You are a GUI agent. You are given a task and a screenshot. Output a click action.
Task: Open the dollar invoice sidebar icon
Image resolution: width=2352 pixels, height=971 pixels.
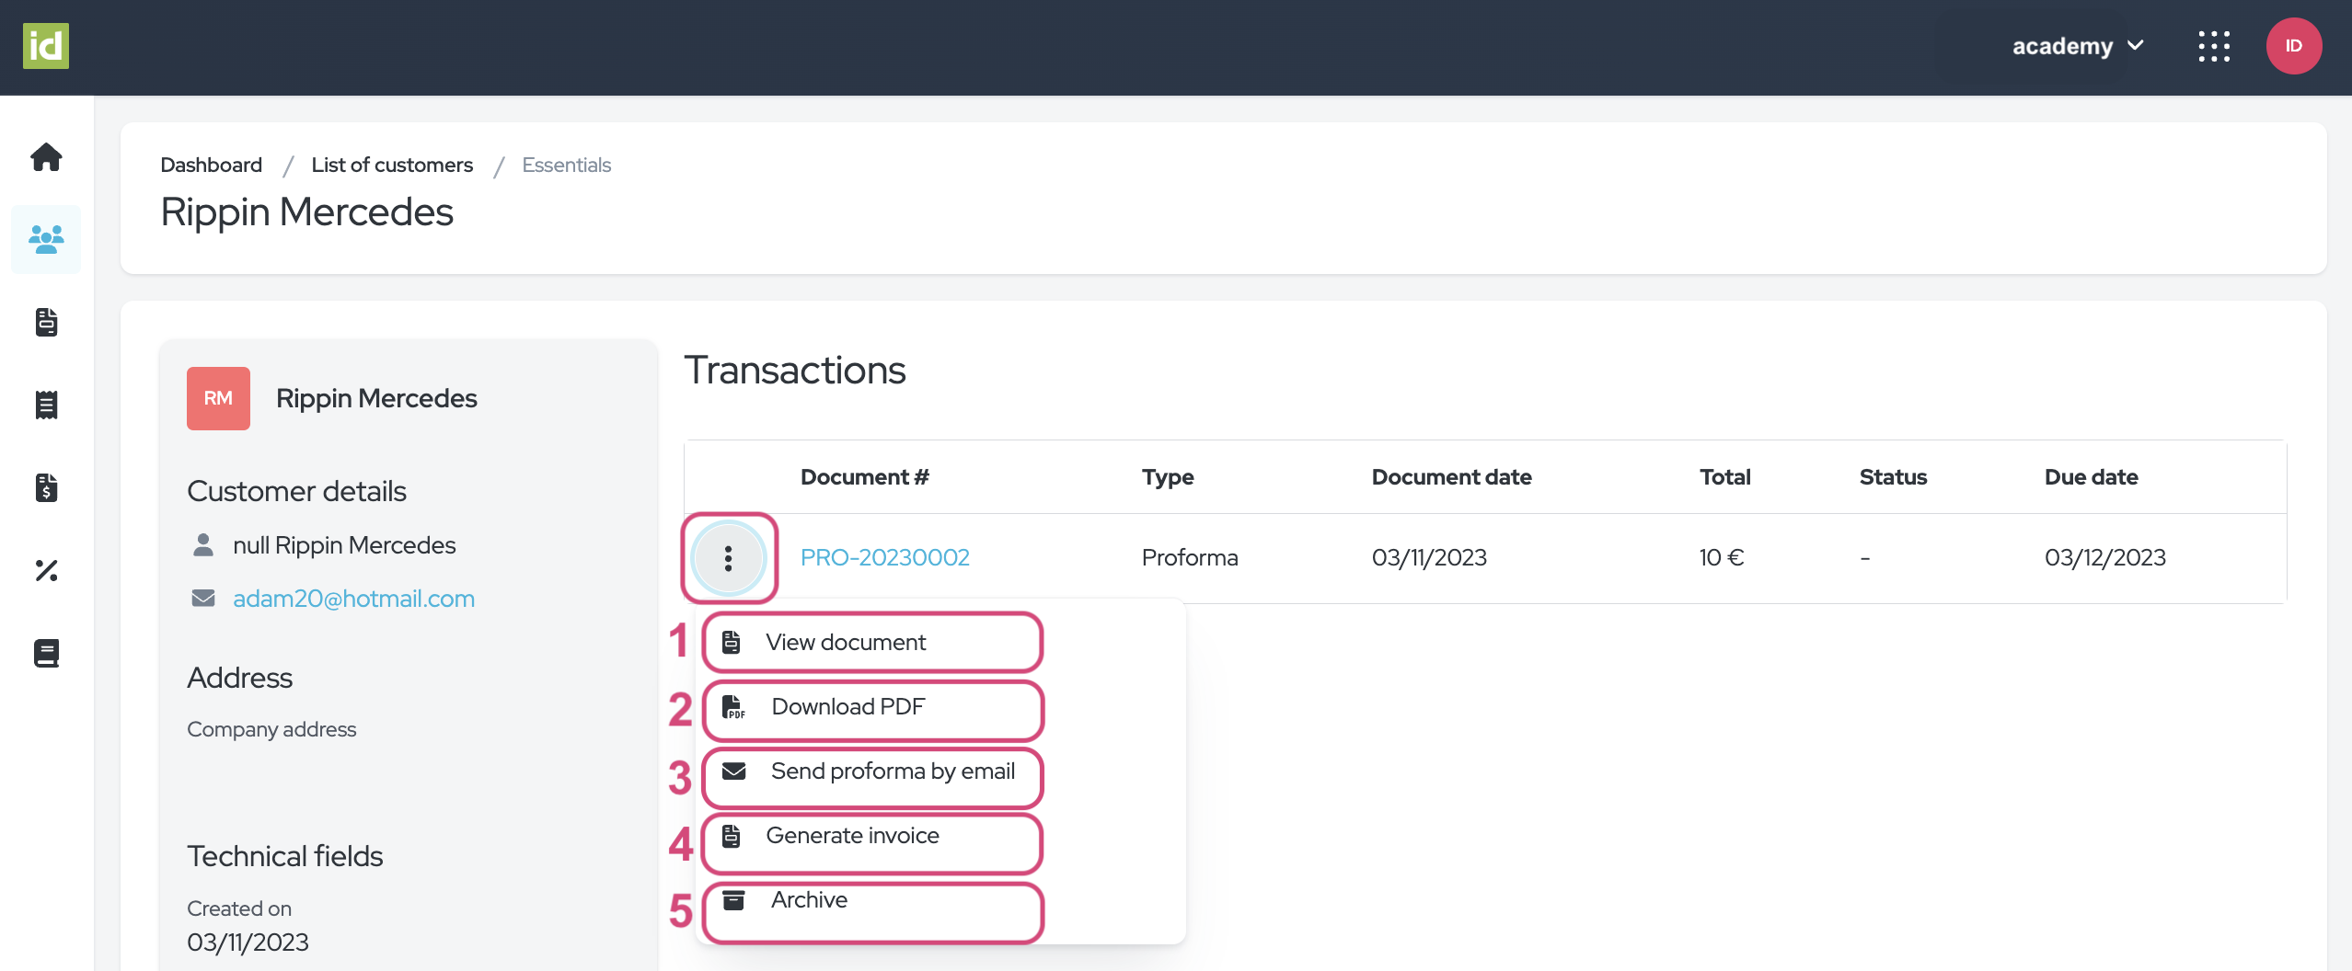point(46,488)
